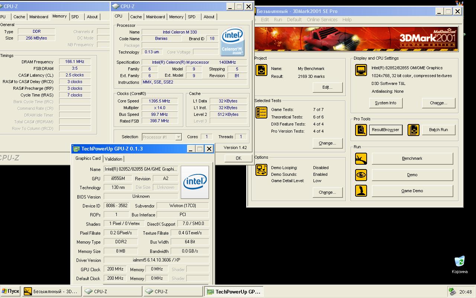Select the Validation tab in GPU-Z

tap(113, 159)
